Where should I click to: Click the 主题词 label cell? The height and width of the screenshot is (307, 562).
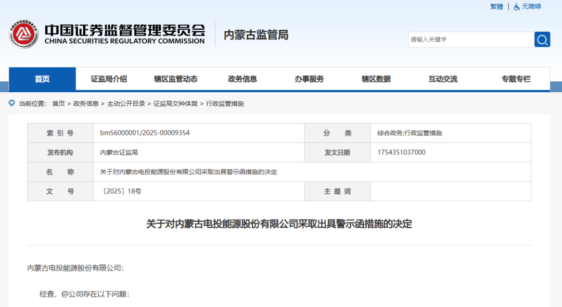[x=337, y=191]
